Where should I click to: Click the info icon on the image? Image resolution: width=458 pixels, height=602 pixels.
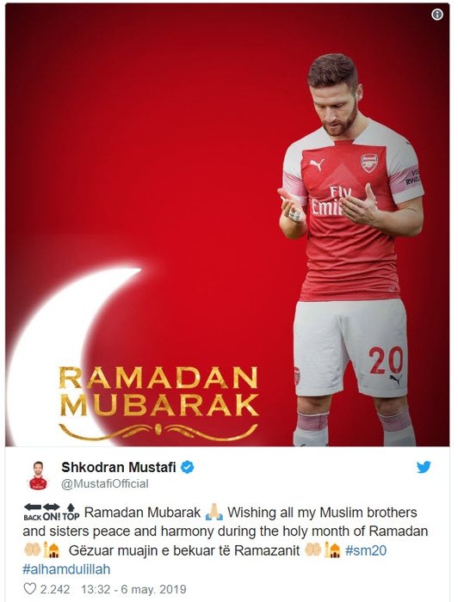tap(437, 15)
